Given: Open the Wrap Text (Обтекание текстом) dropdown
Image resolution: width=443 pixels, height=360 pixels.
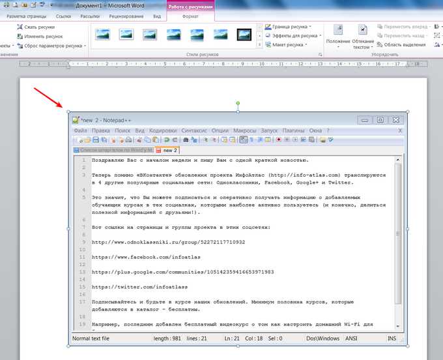Looking at the screenshot, I should click(x=363, y=37).
